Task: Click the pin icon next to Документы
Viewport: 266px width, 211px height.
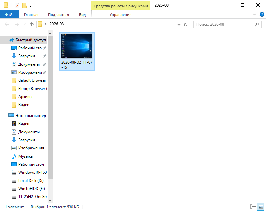Action: click(x=45, y=64)
